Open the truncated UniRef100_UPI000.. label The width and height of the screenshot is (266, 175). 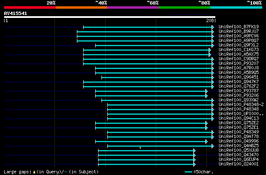241,114
